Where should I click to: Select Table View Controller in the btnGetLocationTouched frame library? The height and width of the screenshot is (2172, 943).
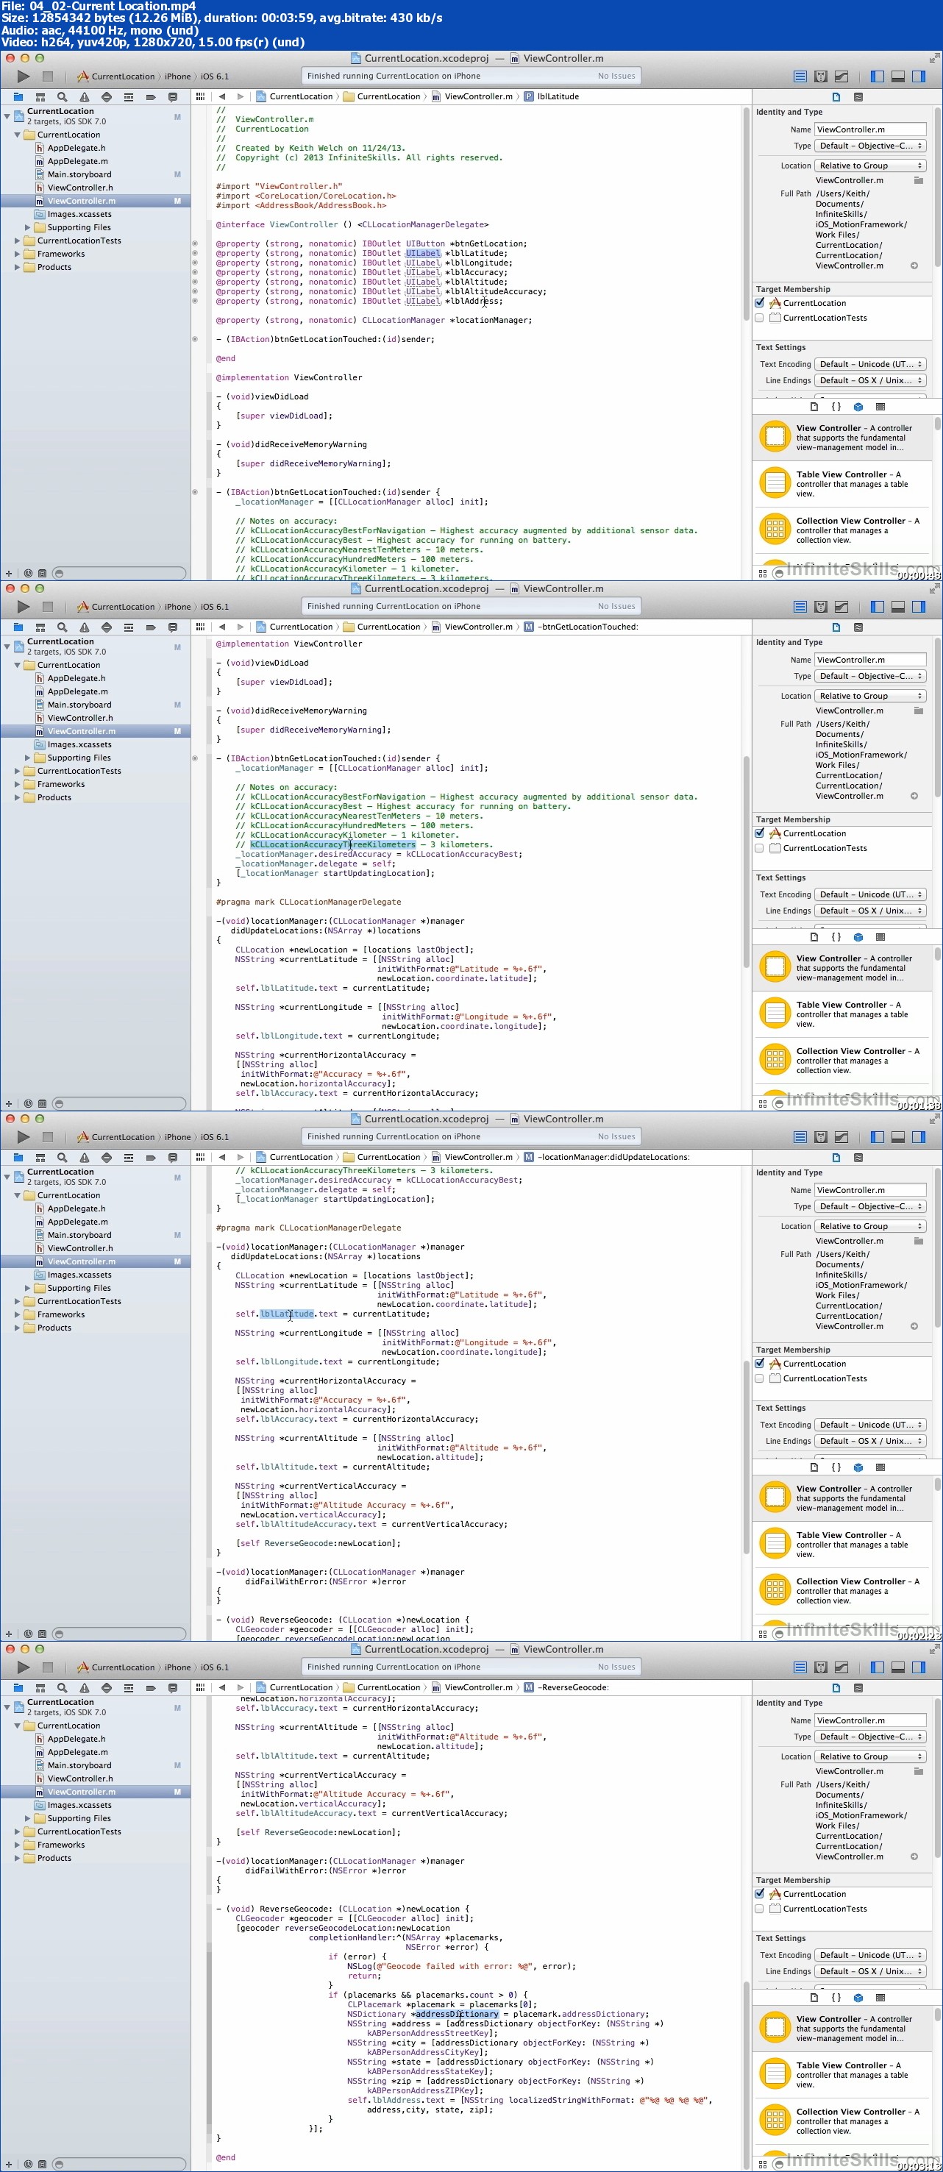[x=841, y=1014]
